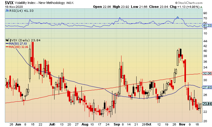Click the 32.06 price axis marker
The width and height of the screenshot is (212, 127).
click(x=207, y=74)
